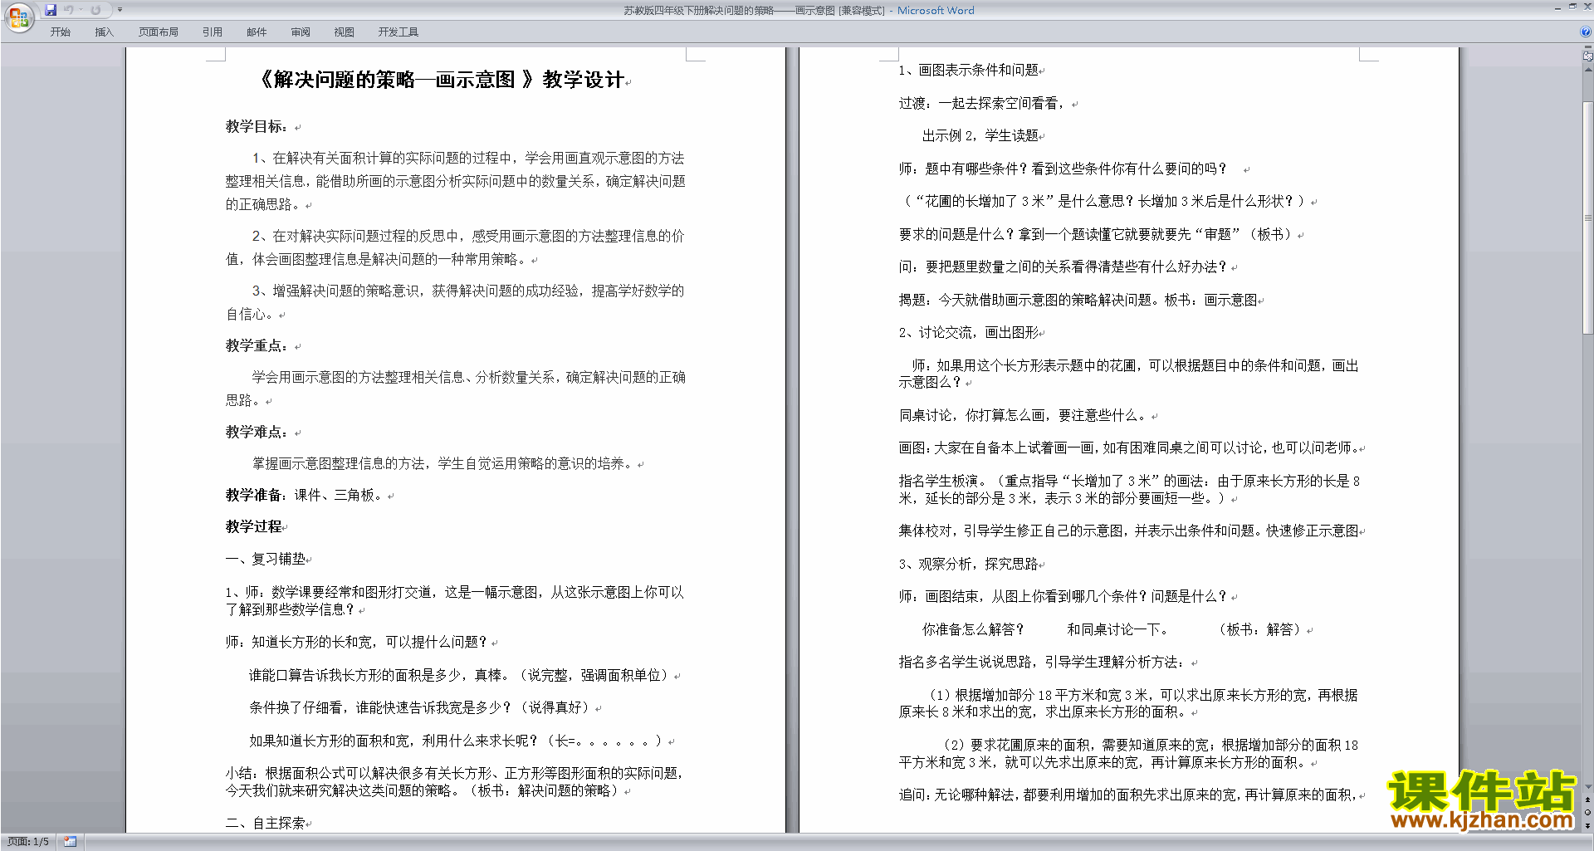Open the 开发工具 tab

click(x=398, y=32)
